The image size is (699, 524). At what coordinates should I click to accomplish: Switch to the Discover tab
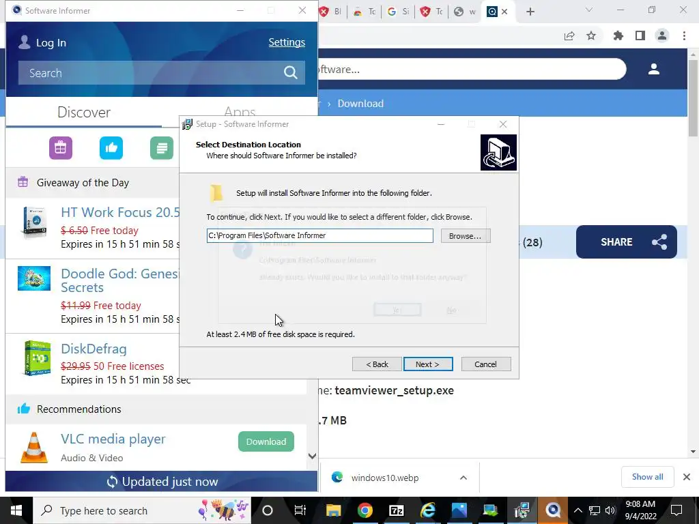(x=84, y=112)
